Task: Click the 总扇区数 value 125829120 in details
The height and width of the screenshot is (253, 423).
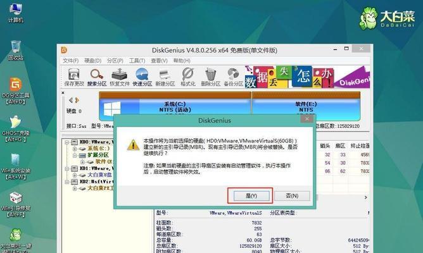Action: coord(250,246)
